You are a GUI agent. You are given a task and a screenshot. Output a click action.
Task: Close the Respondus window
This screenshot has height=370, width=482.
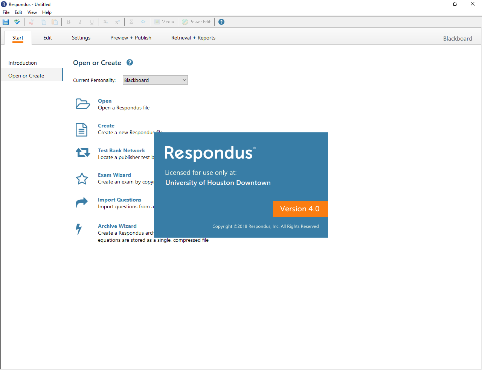473,4
